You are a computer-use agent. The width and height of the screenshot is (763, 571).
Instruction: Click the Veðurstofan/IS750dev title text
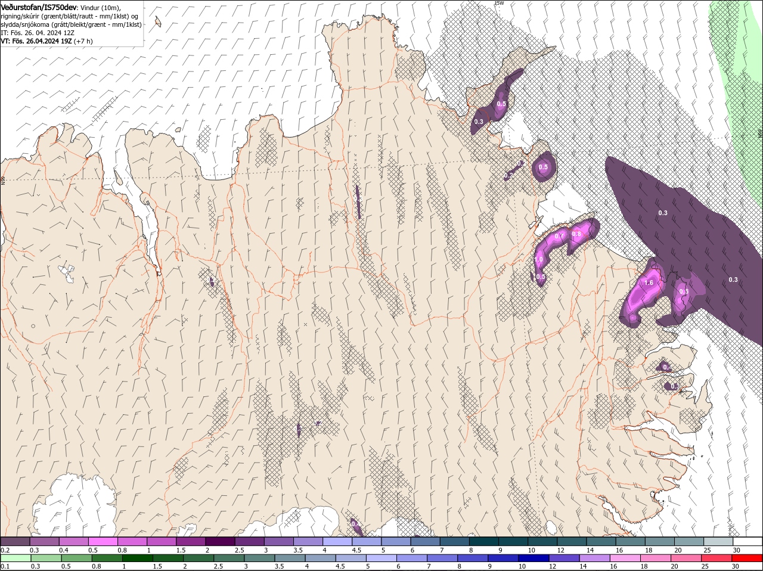point(39,7)
